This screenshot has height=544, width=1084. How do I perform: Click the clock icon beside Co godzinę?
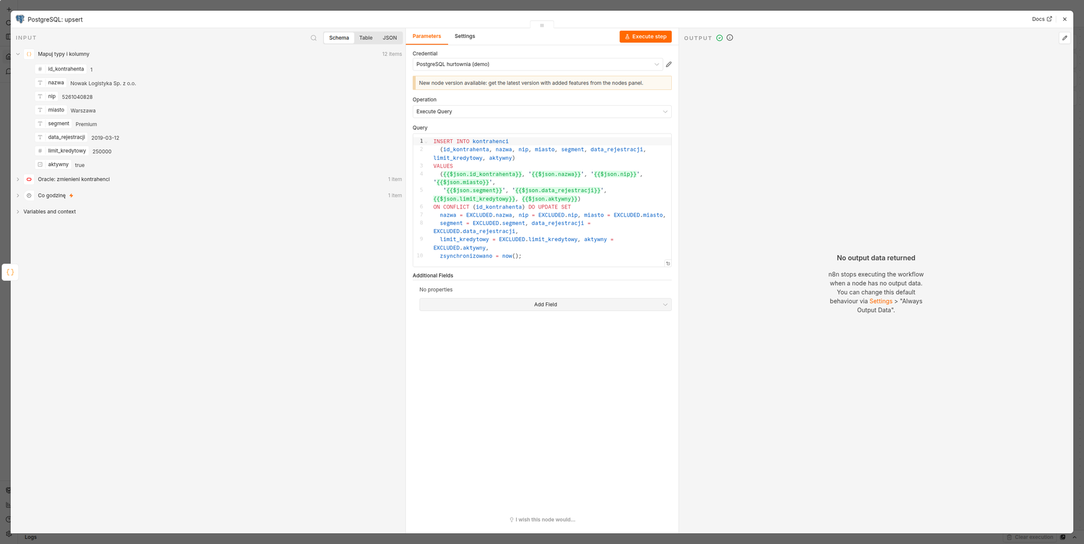[x=29, y=196]
